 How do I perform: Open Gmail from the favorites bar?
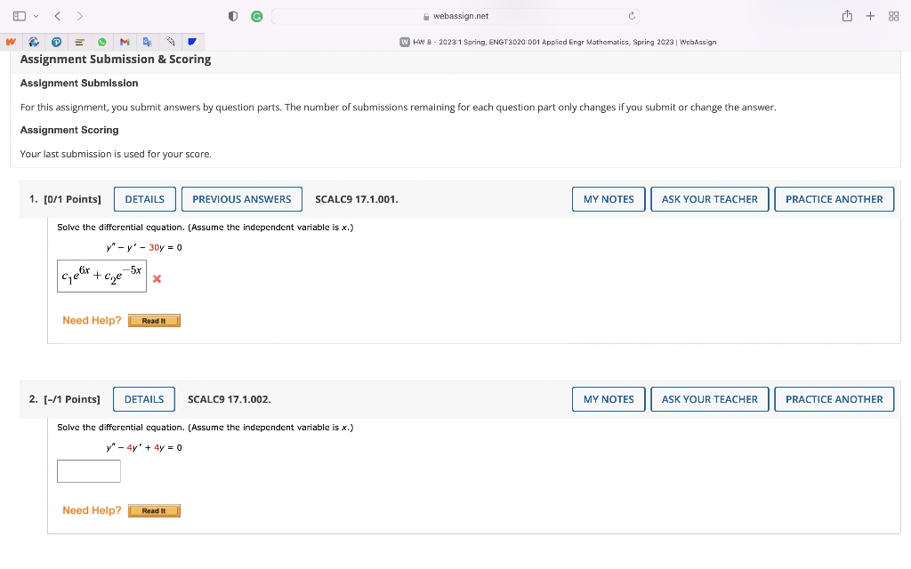(x=125, y=41)
